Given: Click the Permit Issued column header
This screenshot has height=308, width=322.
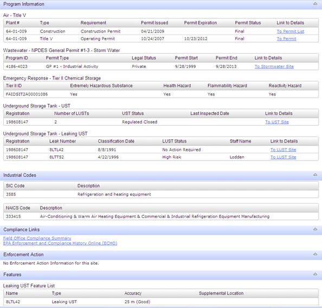Looking at the screenshot, I should coord(154,23).
